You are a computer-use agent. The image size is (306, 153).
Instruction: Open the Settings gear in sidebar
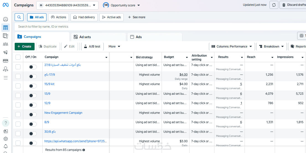6,139
